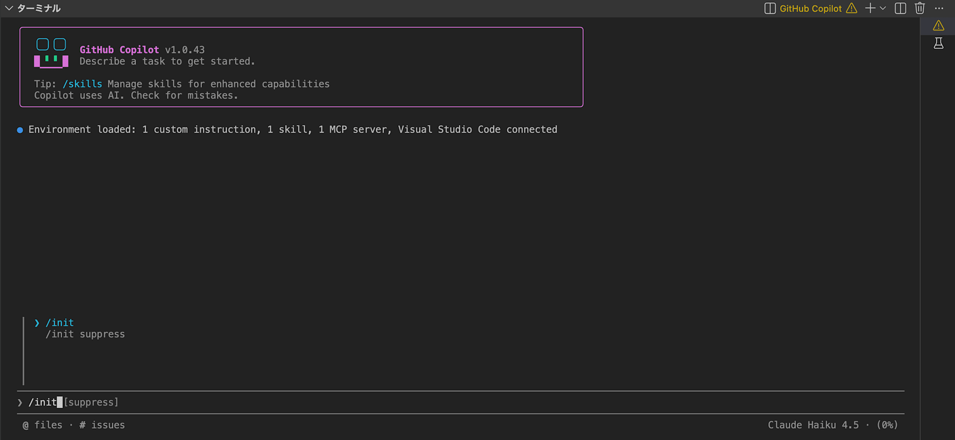Split the terminal pane
Image resolution: width=955 pixels, height=440 pixels.
900,8
